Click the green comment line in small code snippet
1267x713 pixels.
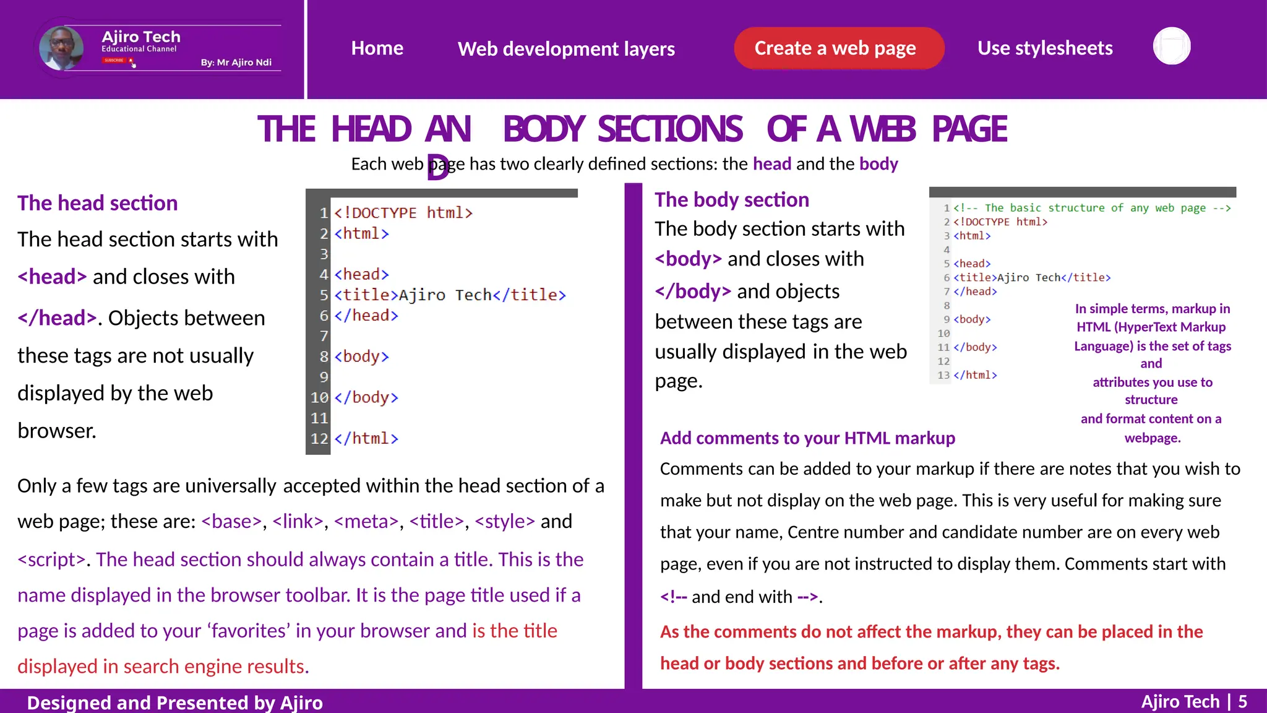pos(1092,208)
